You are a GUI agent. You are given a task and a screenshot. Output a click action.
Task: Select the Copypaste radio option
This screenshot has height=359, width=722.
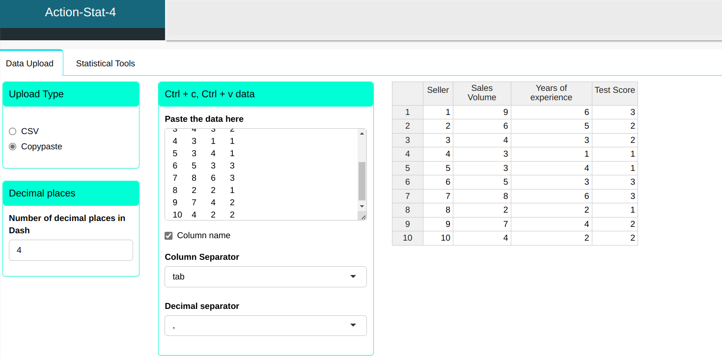[13, 146]
